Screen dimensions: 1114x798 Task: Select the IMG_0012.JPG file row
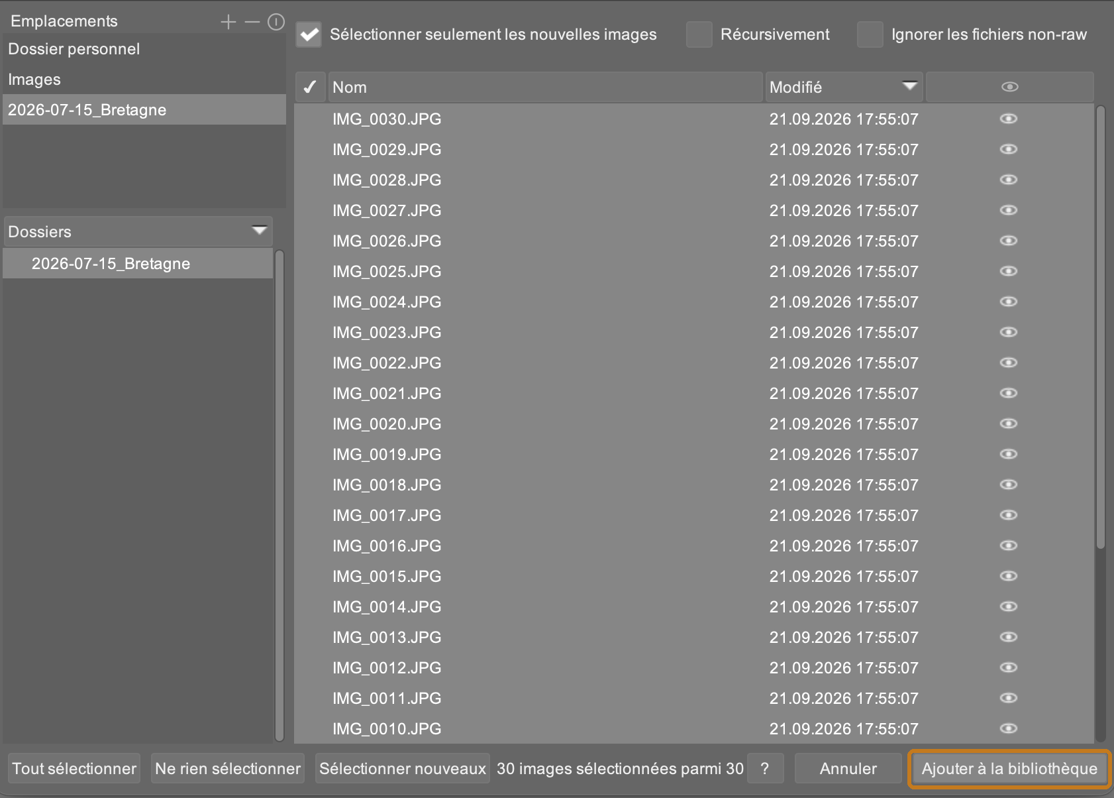(694, 667)
